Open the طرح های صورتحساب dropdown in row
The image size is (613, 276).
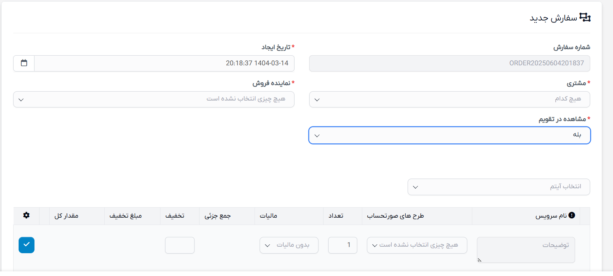417,245
